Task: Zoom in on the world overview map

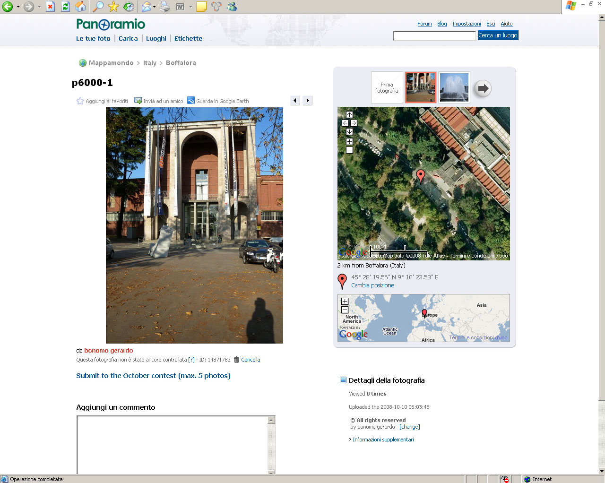Action: point(345,302)
